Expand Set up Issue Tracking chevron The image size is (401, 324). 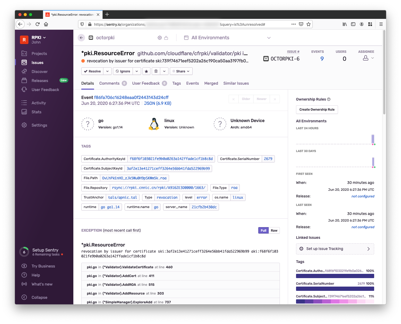[368, 249]
